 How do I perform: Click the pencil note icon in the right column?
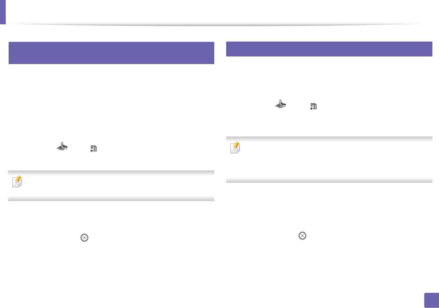point(235,148)
